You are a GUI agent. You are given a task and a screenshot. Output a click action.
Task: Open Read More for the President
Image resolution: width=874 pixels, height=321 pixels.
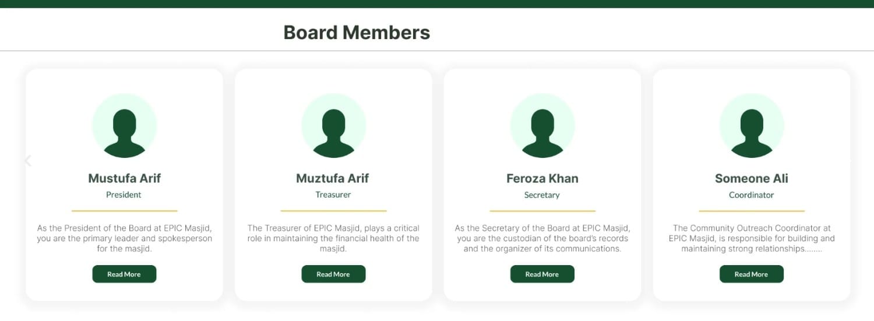(124, 274)
